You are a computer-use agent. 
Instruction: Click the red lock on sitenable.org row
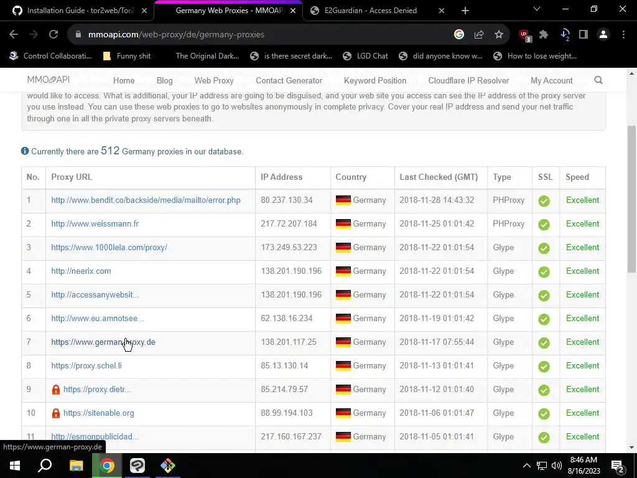(x=56, y=413)
